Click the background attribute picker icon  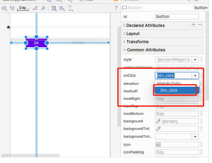pos(158,121)
